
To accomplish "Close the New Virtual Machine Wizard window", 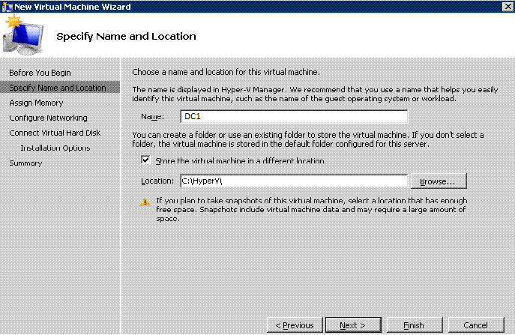I will click(x=506, y=7).
